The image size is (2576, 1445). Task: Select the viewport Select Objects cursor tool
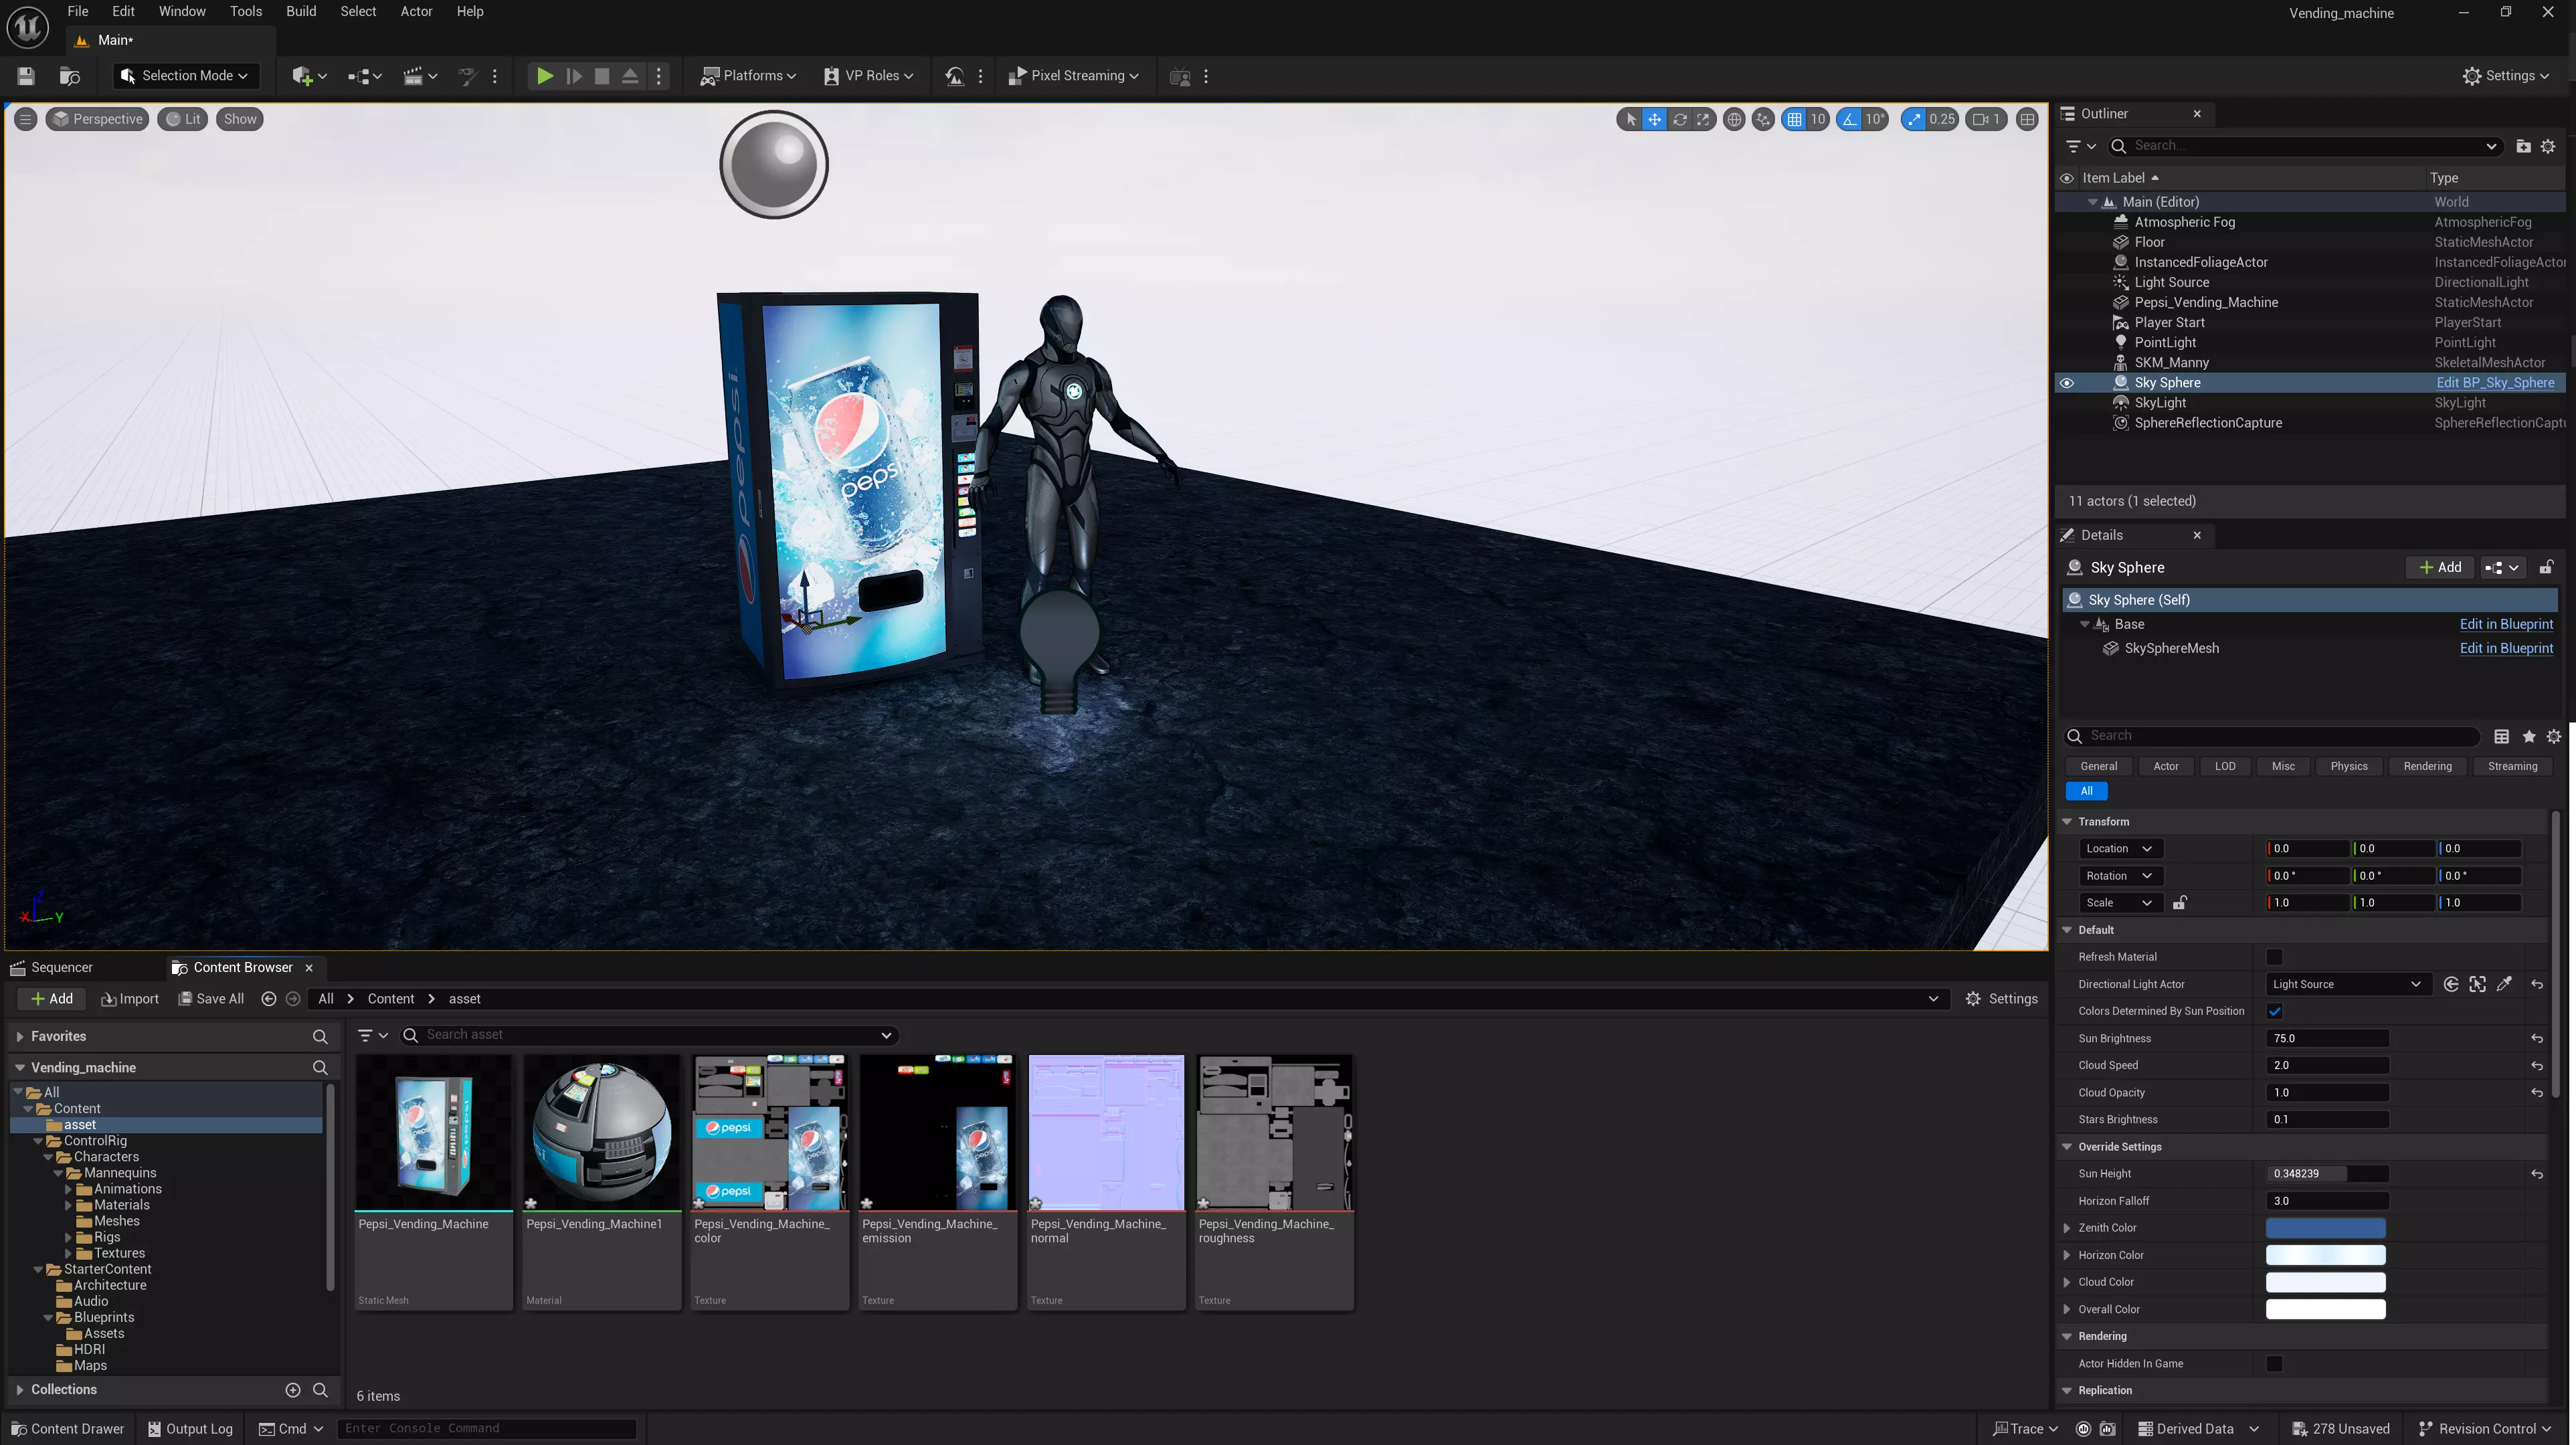point(1631,119)
